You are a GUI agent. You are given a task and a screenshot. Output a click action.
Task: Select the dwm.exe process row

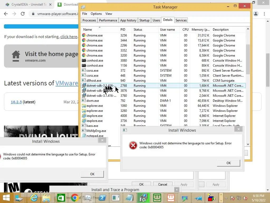coord(163,101)
